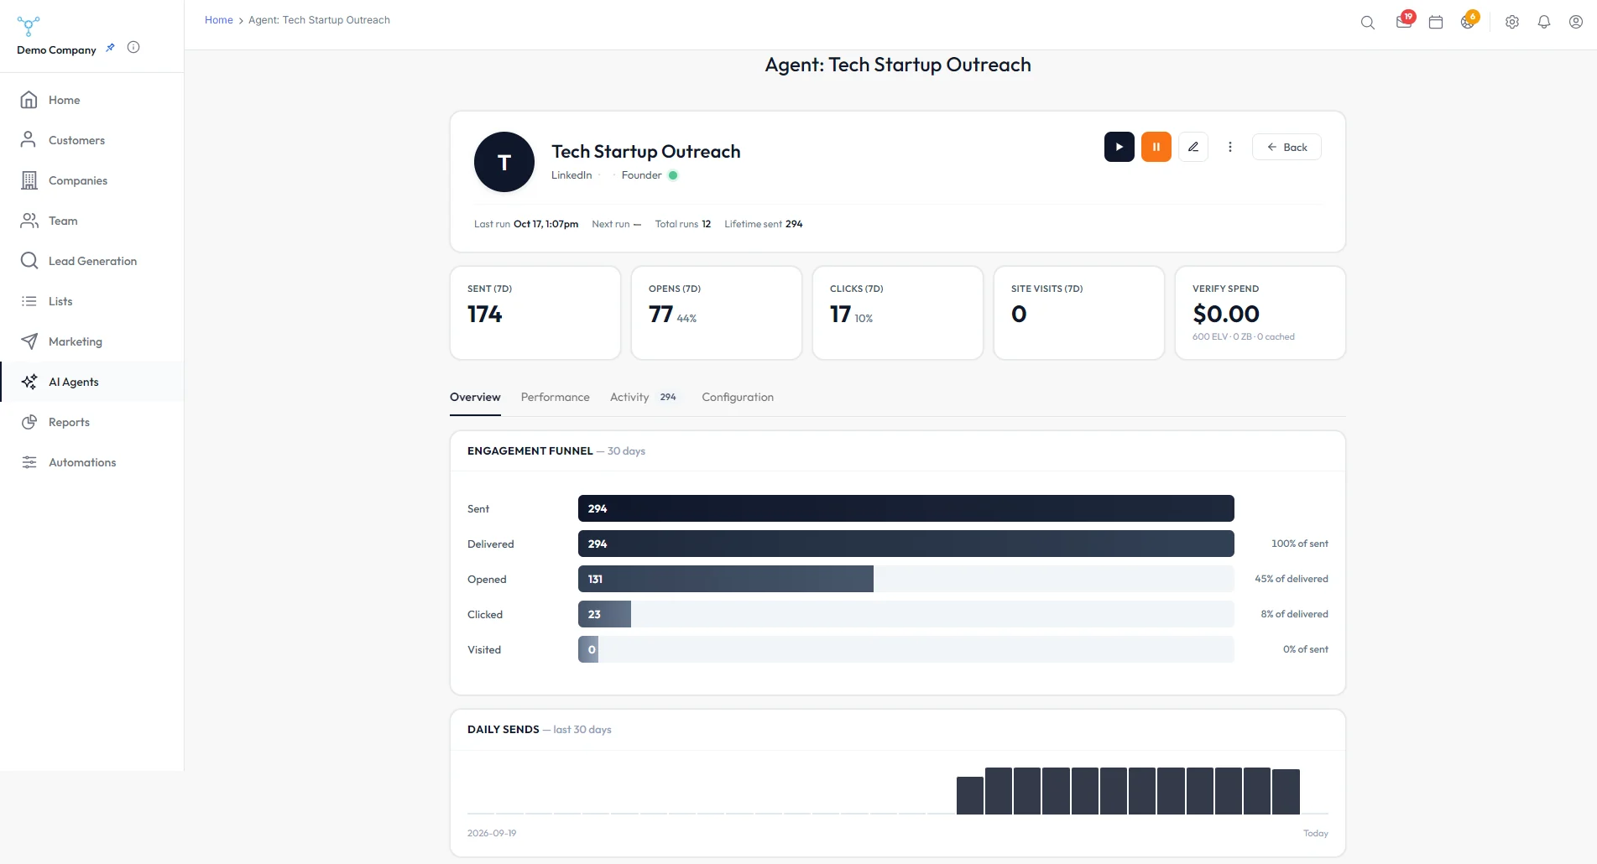Open Lists in the sidebar

pyautogui.click(x=92, y=301)
